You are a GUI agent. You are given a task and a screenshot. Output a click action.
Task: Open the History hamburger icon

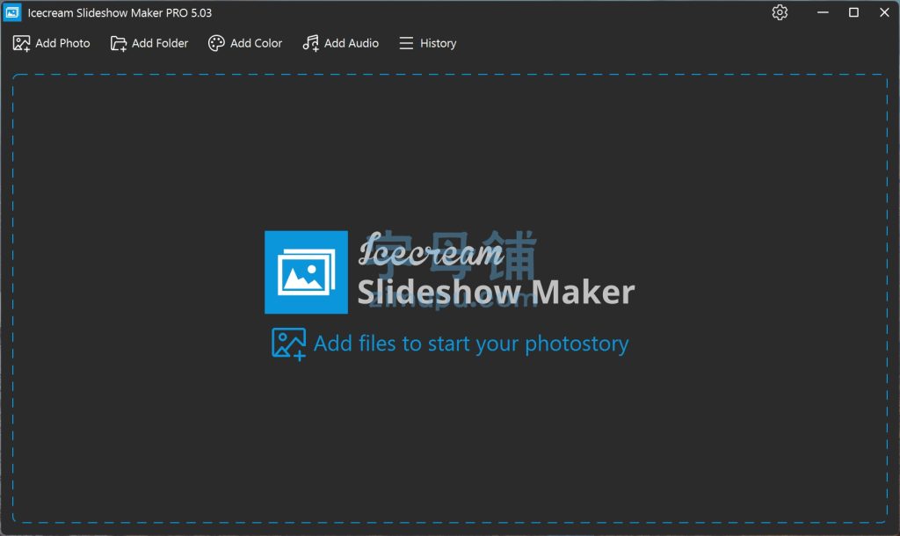(x=406, y=44)
